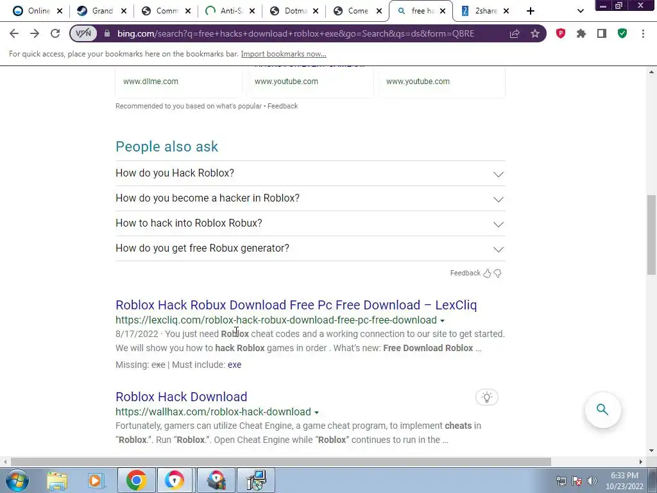The height and width of the screenshot is (493, 657).
Task: Close the 2share tab
Action: click(x=506, y=11)
